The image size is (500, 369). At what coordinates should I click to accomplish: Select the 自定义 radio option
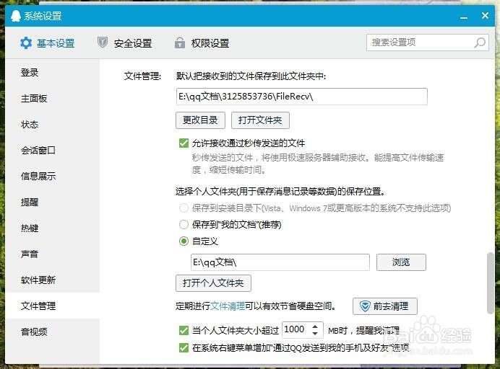click(184, 241)
